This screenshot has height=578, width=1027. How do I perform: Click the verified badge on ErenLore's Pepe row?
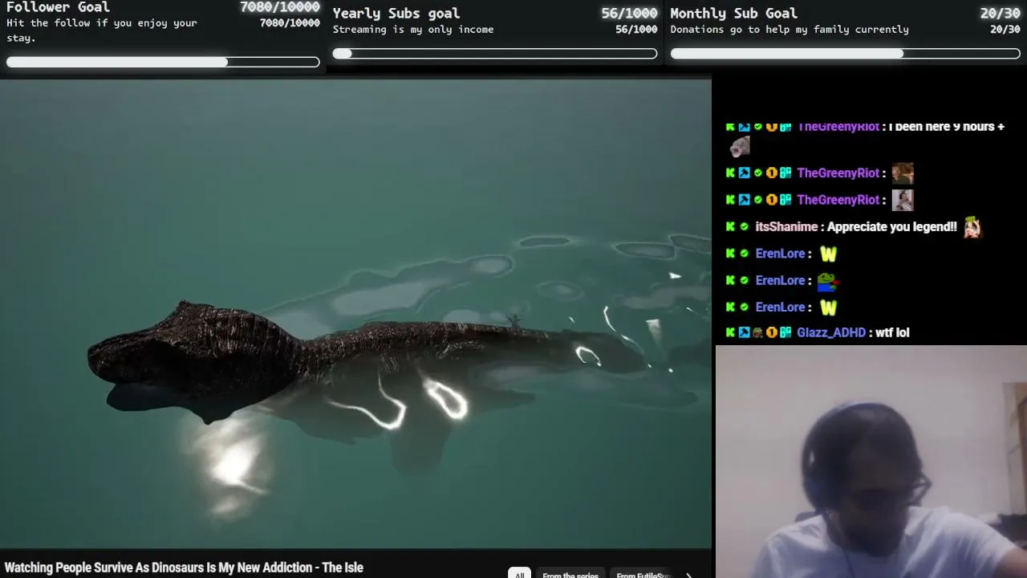coord(744,280)
